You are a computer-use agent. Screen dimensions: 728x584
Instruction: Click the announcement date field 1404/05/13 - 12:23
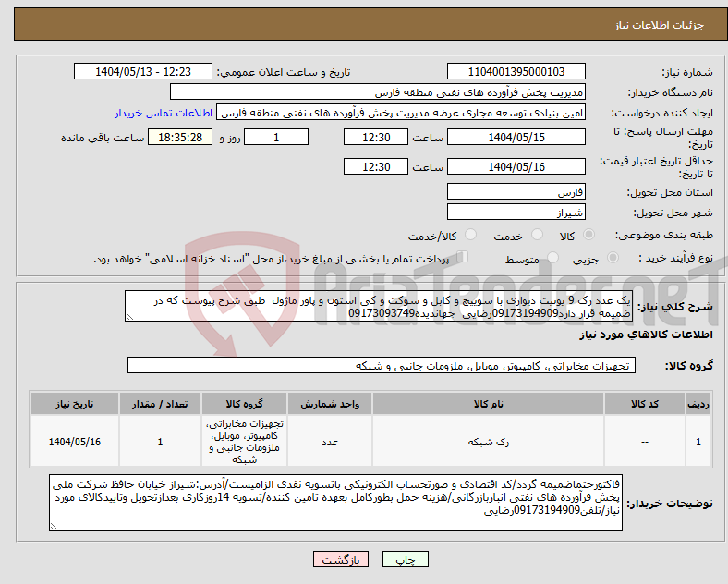pyautogui.click(x=143, y=71)
